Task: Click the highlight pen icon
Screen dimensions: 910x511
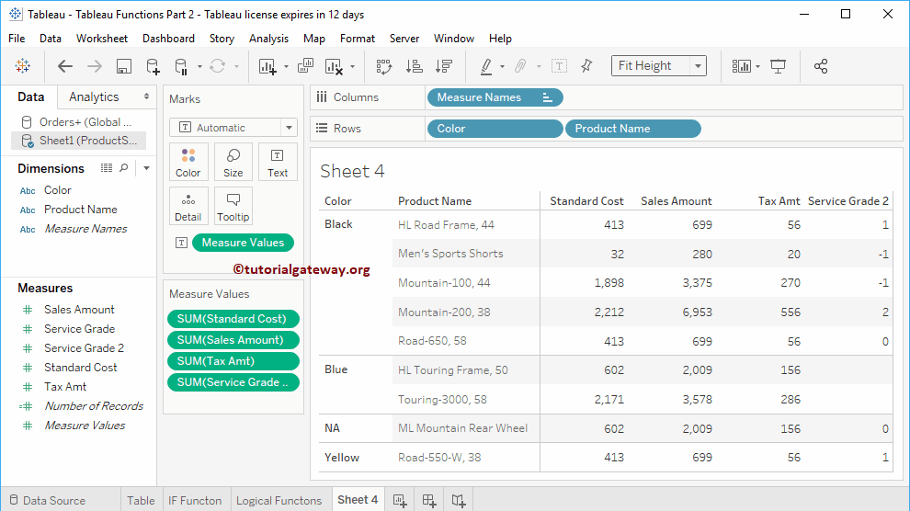Action: coord(486,66)
